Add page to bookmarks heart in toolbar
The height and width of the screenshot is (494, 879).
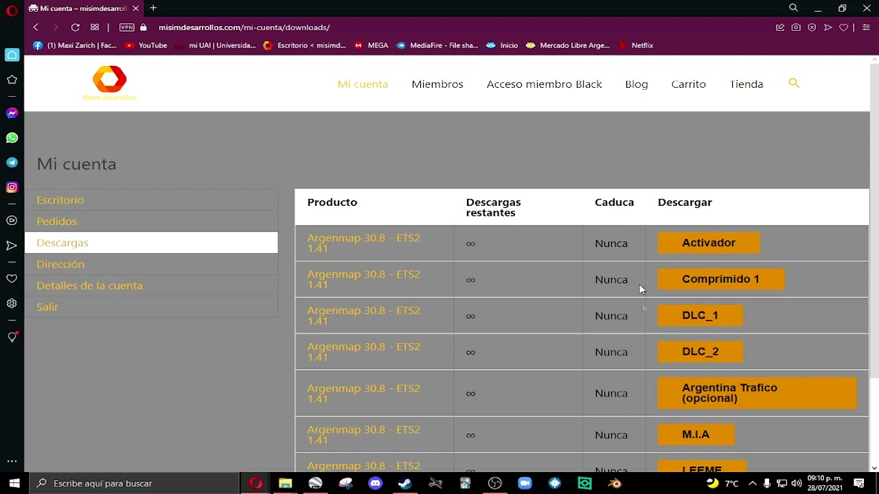click(844, 27)
